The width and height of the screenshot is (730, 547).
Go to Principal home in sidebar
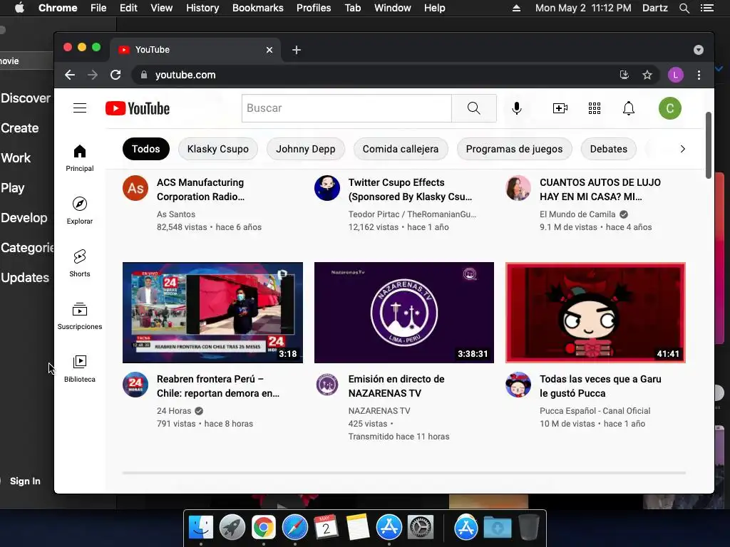click(80, 158)
